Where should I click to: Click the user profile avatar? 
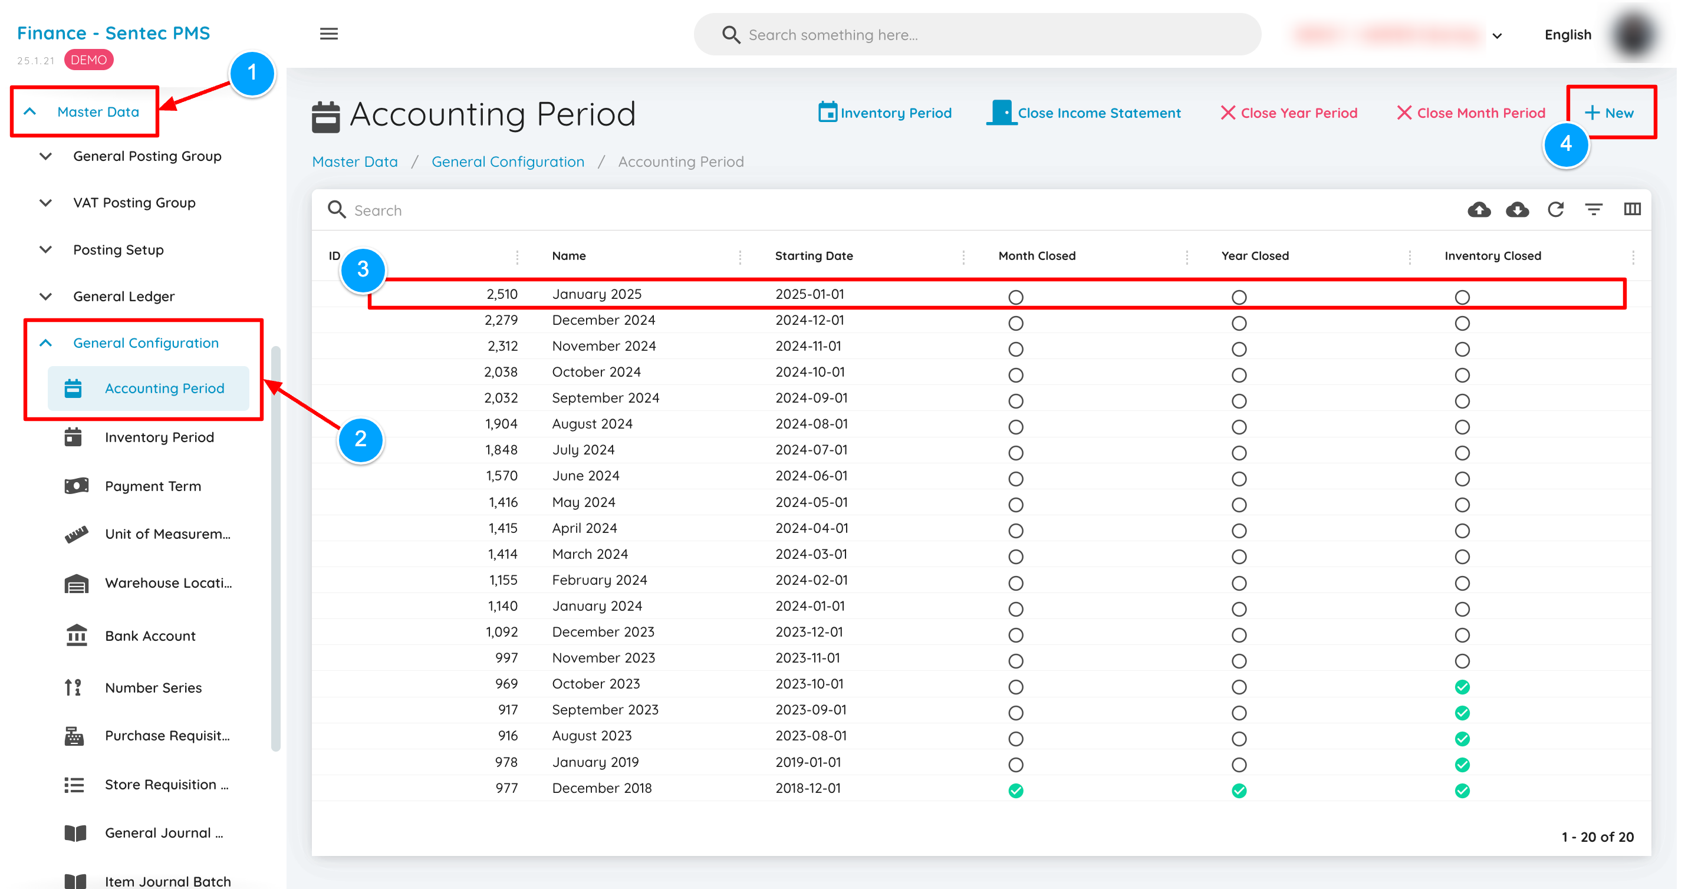[1633, 34]
